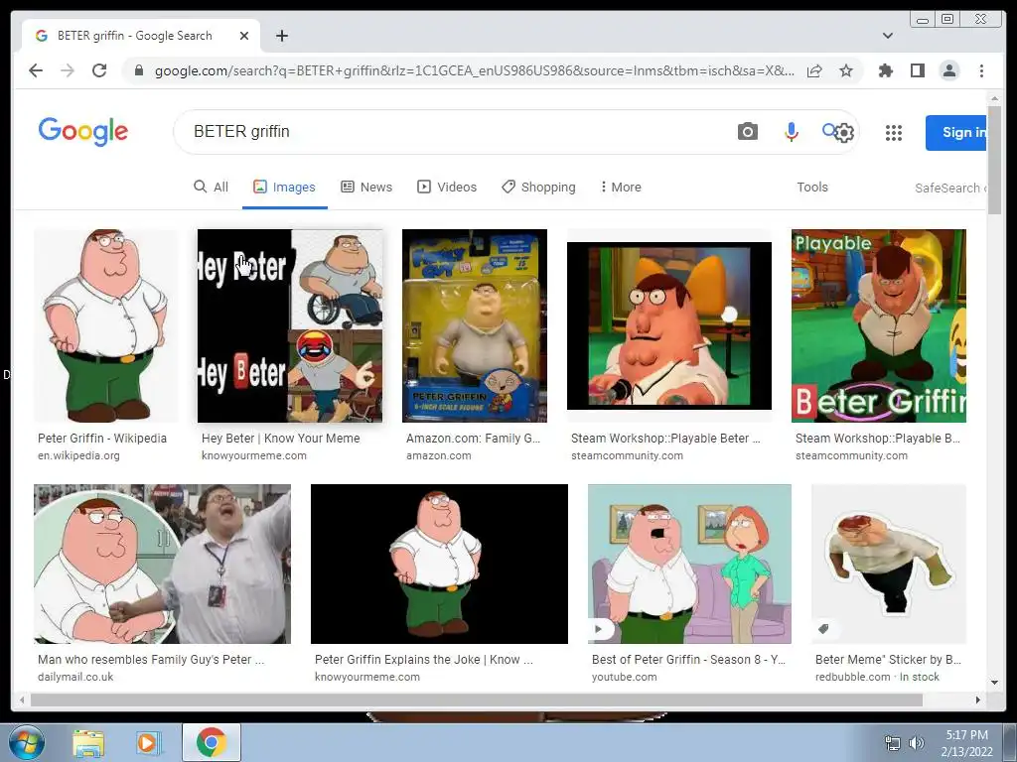Click the browser forward arrow
1017x762 pixels.
tap(68, 70)
